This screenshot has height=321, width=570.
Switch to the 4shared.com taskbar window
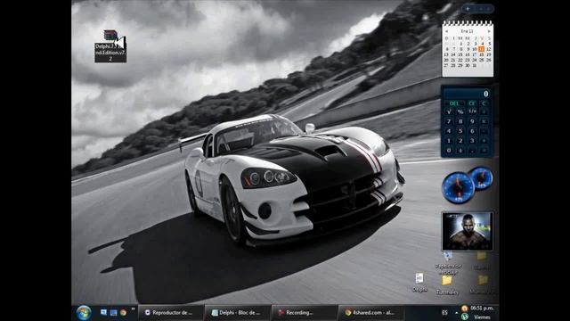point(371,312)
